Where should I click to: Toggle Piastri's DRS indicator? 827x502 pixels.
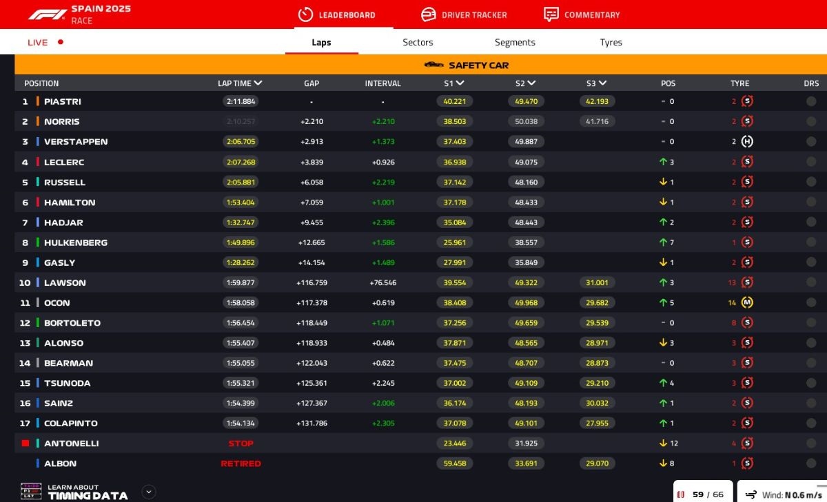[811, 101]
